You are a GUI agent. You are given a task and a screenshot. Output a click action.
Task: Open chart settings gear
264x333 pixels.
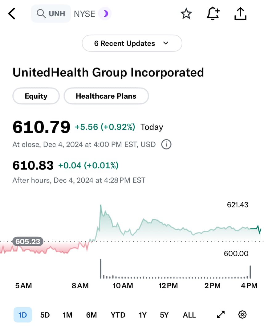pos(242,315)
